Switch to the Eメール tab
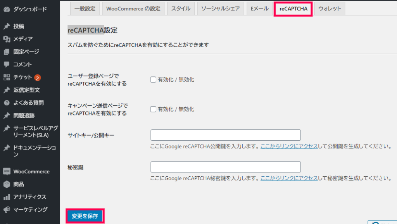The height and width of the screenshot is (224, 397). pos(259,9)
